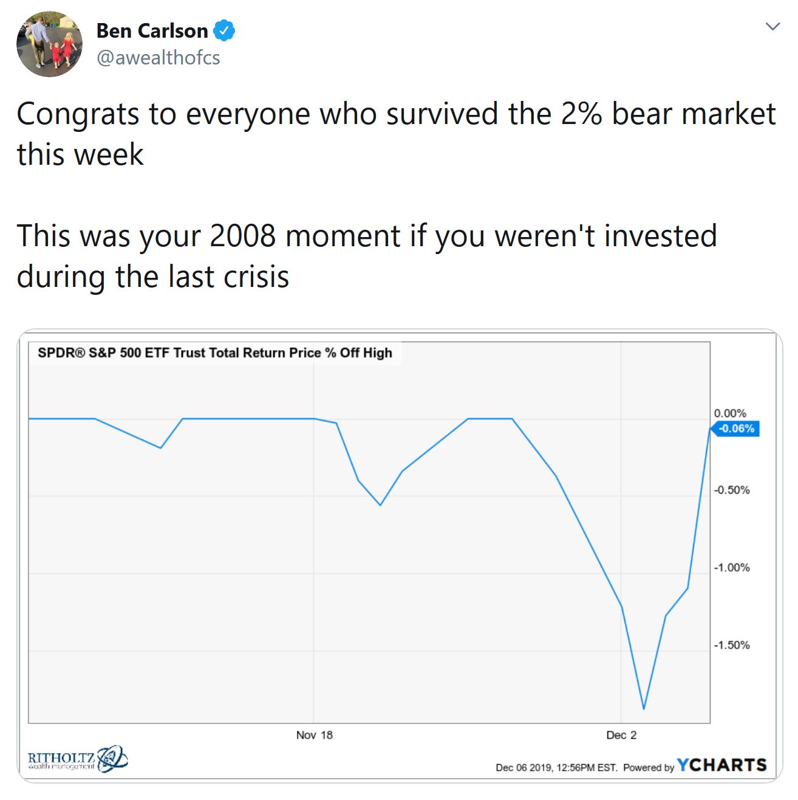Viewport: 798px width, 800px height.
Task: Click the -1.50% y-axis label
Action: click(x=732, y=645)
